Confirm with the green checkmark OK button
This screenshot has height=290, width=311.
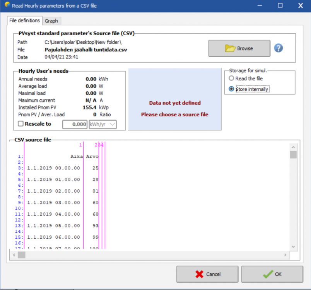coord(272,274)
